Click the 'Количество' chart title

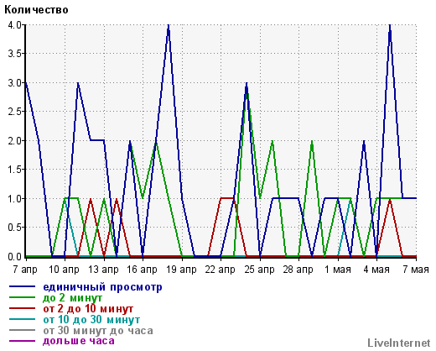pyautogui.click(x=36, y=10)
